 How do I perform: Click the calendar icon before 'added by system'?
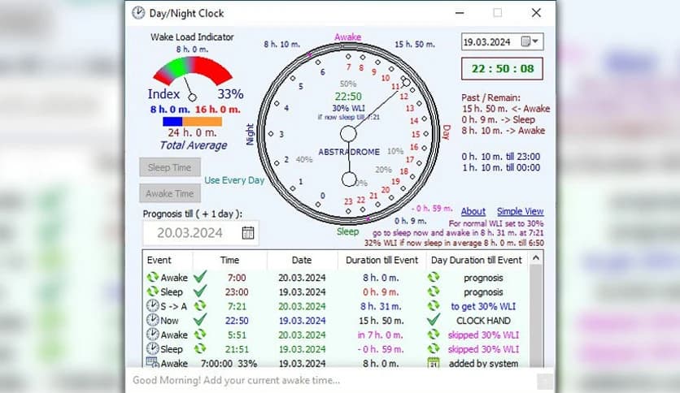point(434,363)
